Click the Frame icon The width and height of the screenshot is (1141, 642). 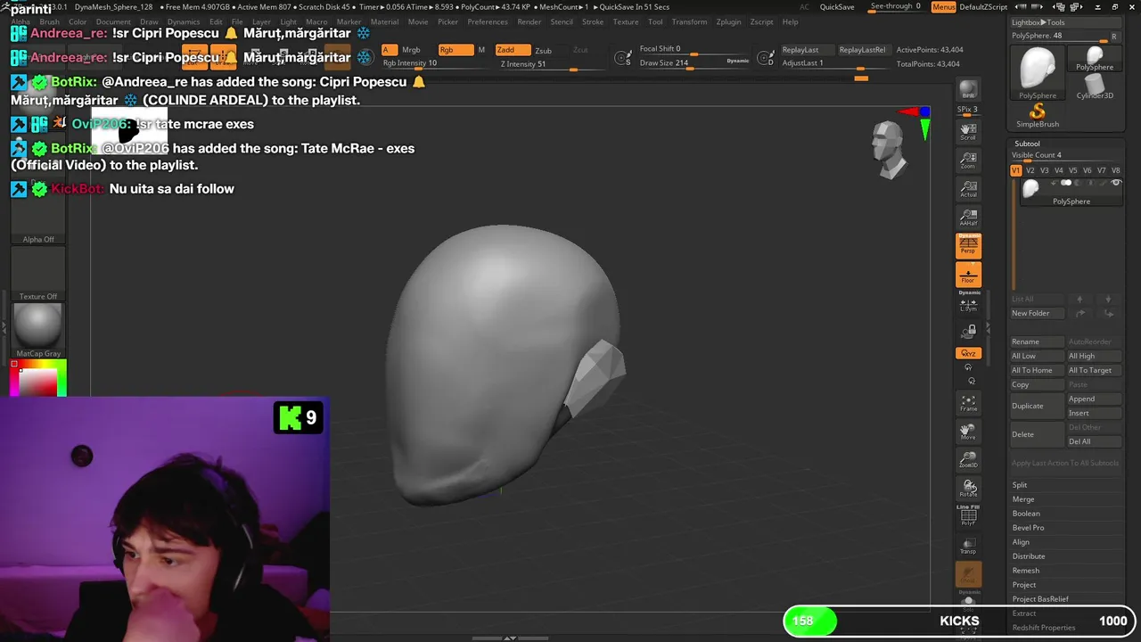968,403
